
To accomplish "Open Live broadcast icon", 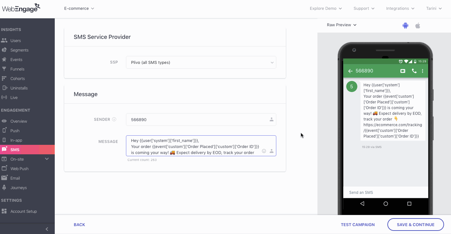I will click(x=4, y=97).
